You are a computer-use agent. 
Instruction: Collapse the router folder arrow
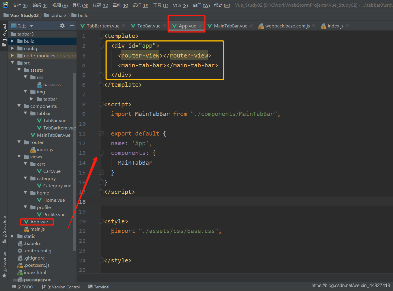(19, 142)
